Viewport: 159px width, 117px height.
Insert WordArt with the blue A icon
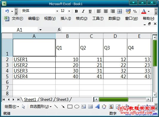(x=97, y=107)
